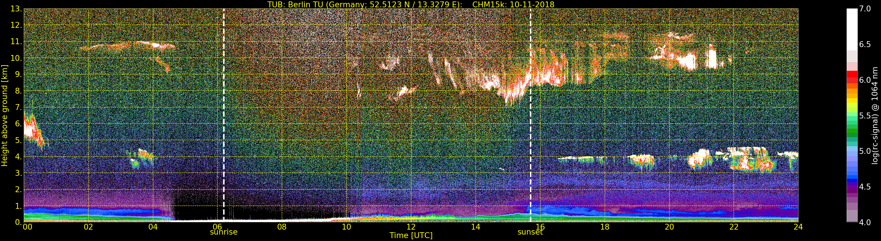Click time axis tick label '16'
The image size is (881, 241).
point(540,227)
